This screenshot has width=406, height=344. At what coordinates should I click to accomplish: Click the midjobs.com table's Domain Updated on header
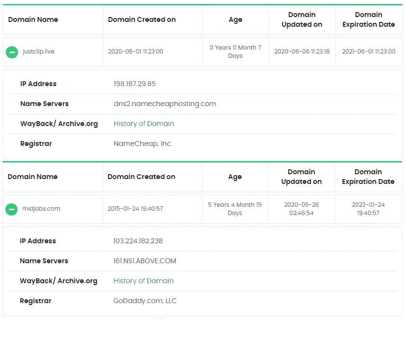[x=301, y=177]
